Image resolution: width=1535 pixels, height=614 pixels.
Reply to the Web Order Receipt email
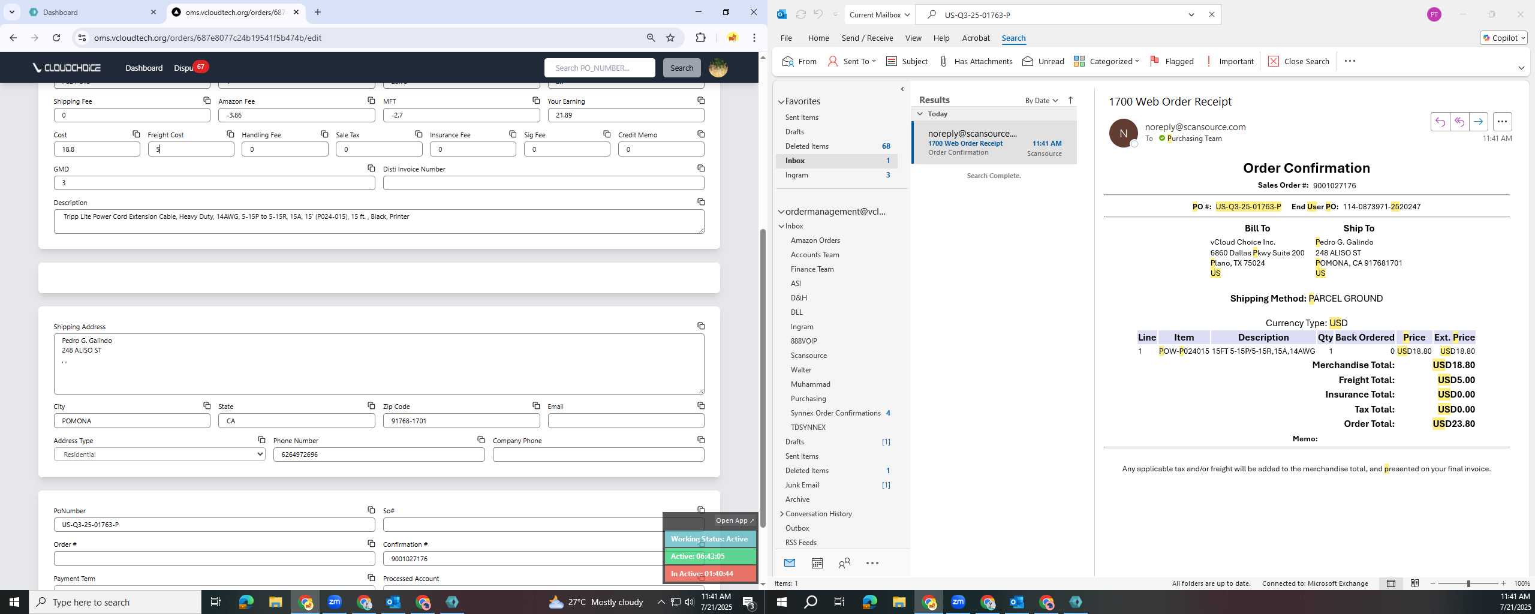point(1440,122)
